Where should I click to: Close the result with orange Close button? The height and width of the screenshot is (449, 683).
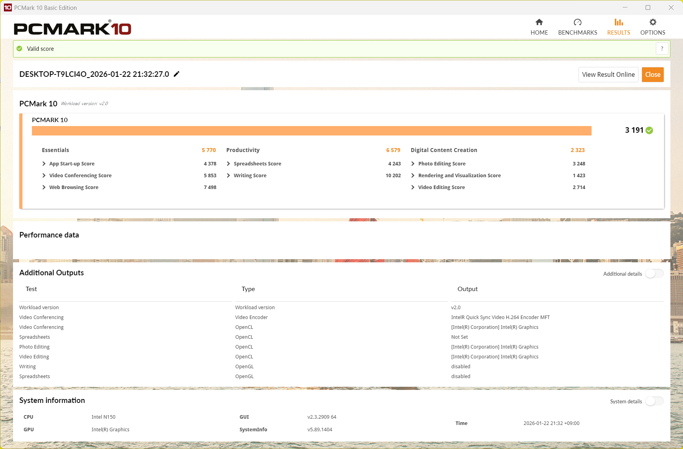[x=653, y=74]
